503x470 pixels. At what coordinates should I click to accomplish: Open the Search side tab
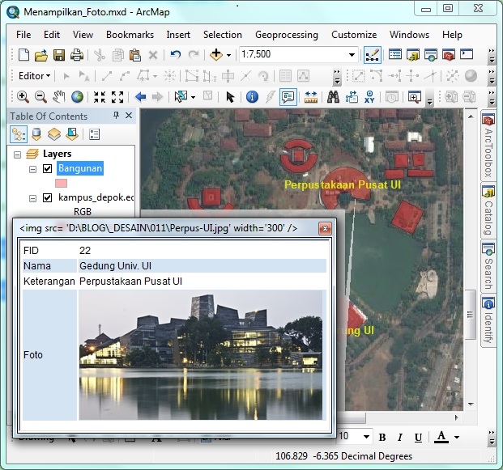click(488, 267)
